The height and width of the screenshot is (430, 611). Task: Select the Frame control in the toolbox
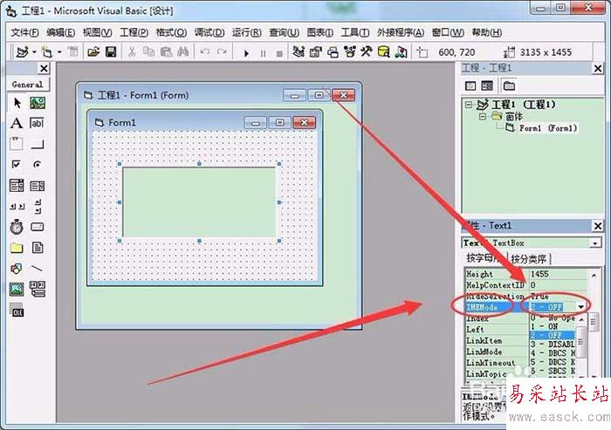17,144
